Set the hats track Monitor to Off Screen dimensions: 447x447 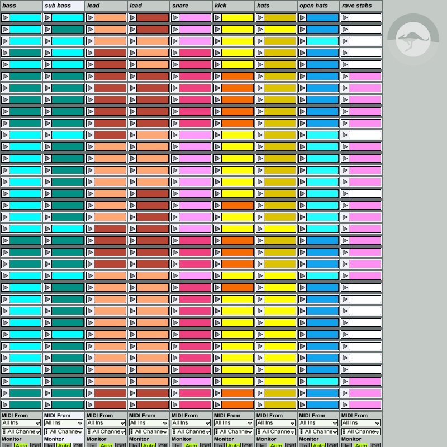pos(291,445)
